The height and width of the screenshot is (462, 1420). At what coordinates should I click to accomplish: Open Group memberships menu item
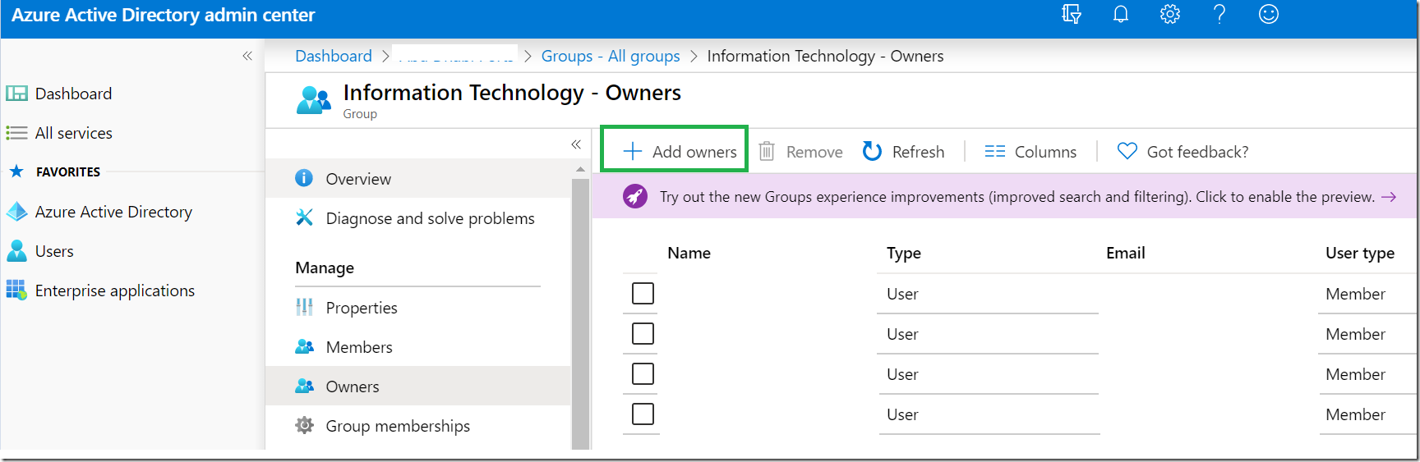point(417,425)
